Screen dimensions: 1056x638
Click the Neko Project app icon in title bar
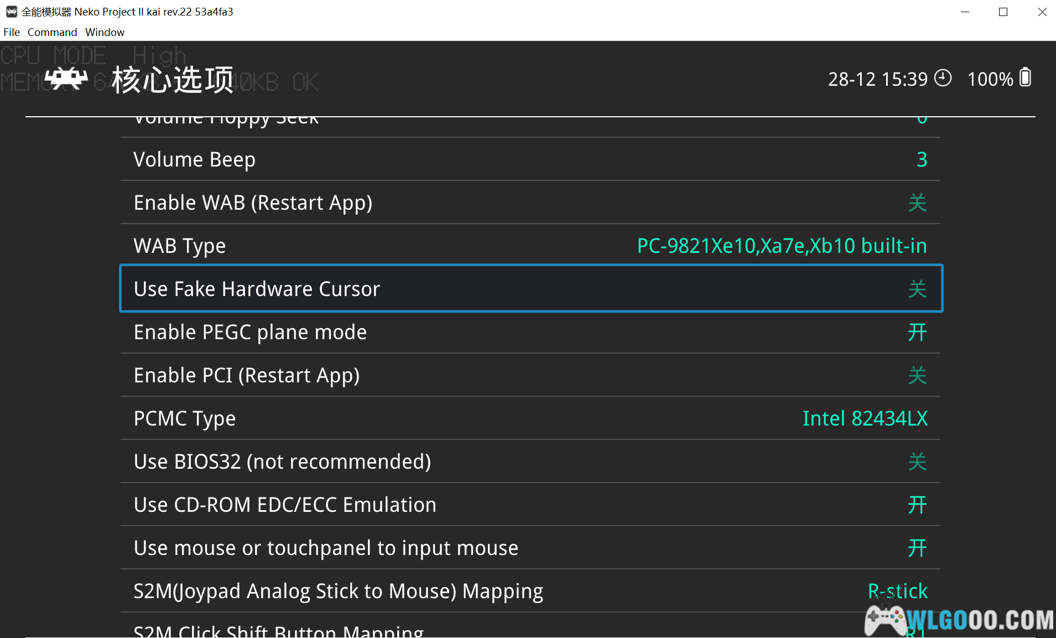(x=11, y=12)
